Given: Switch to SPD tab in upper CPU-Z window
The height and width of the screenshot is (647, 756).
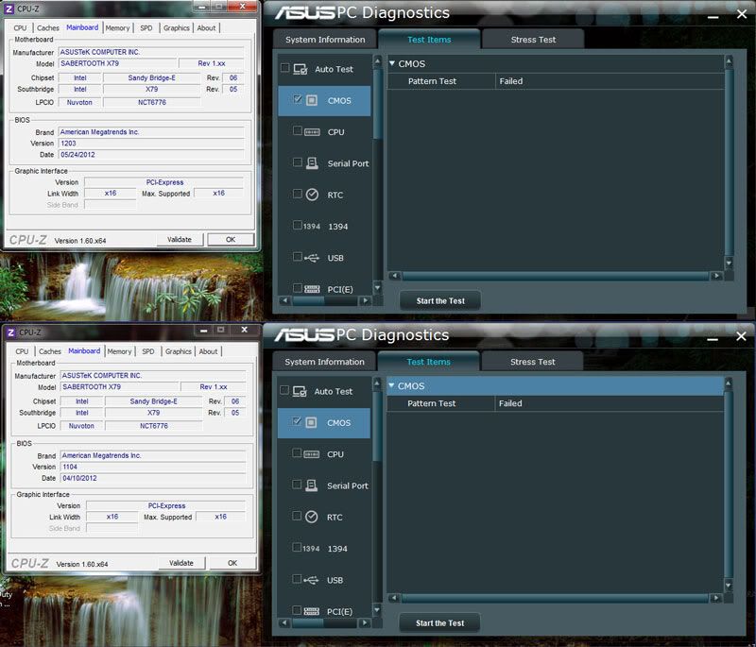Looking at the screenshot, I should tap(146, 28).
